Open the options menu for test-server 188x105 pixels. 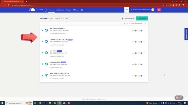tap(144, 53)
